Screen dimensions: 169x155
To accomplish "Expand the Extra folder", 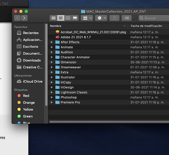I will click(52, 72).
